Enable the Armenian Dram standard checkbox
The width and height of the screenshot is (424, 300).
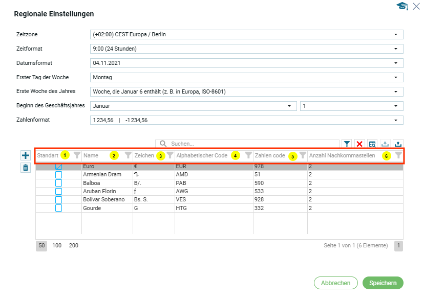coord(58,175)
